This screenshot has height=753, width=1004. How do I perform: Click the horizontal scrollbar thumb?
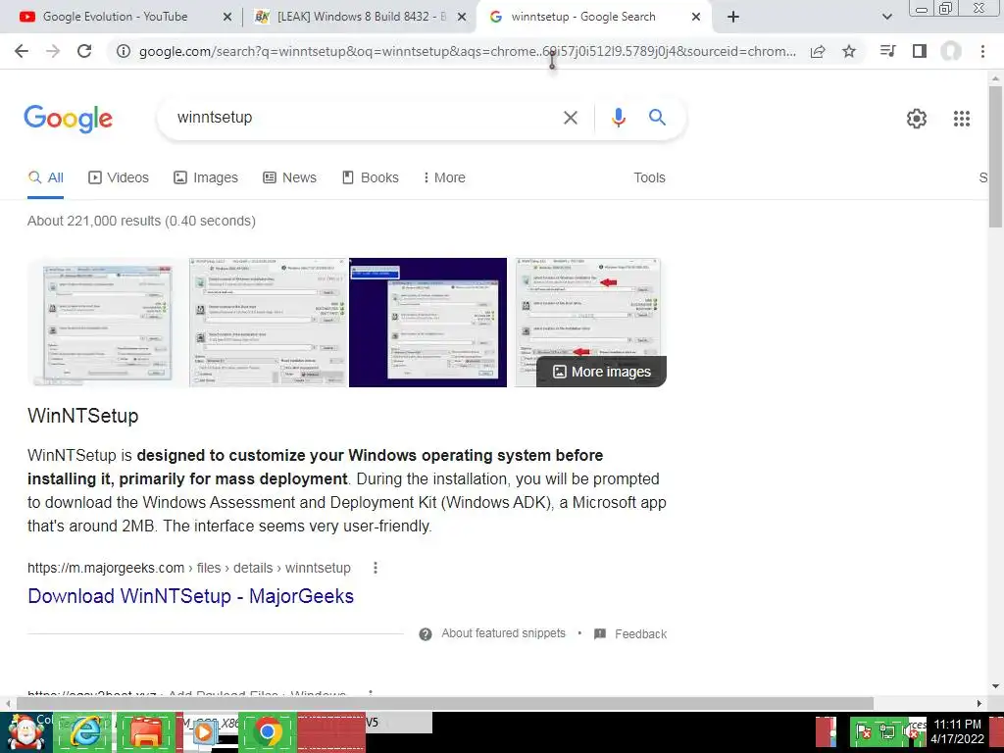[x=445, y=703]
